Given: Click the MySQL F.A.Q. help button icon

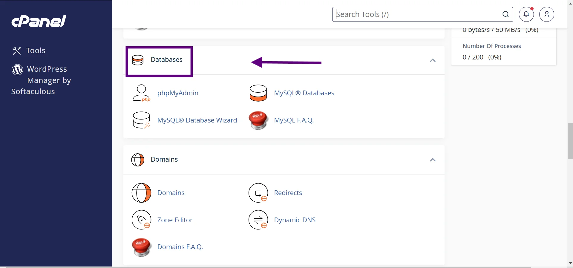Looking at the screenshot, I should 258,120.
